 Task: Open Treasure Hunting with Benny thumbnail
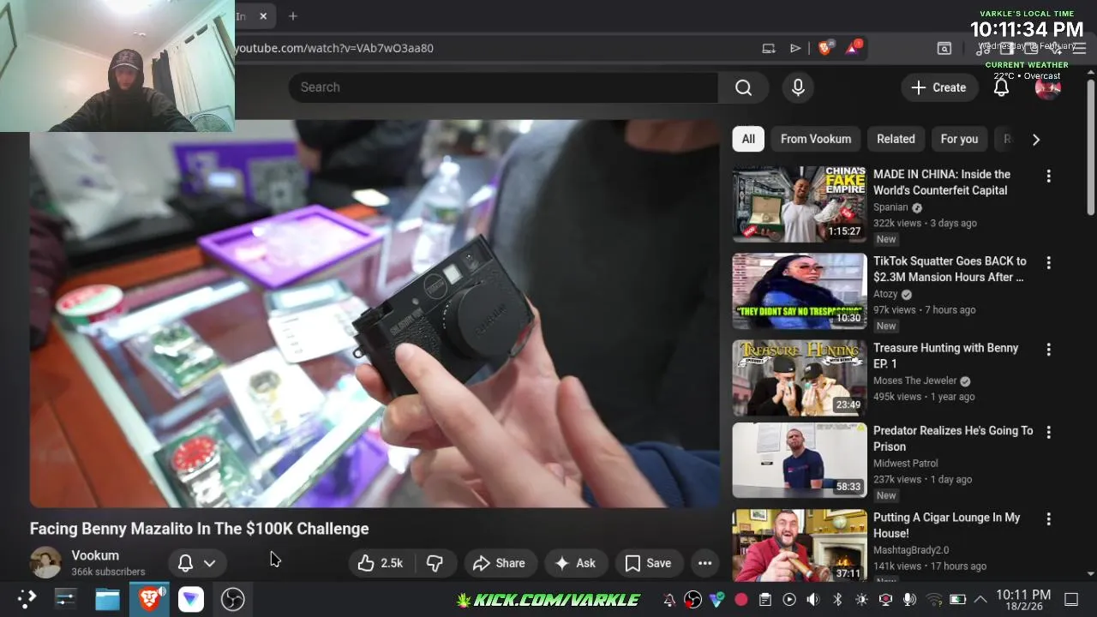[x=800, y=378]
